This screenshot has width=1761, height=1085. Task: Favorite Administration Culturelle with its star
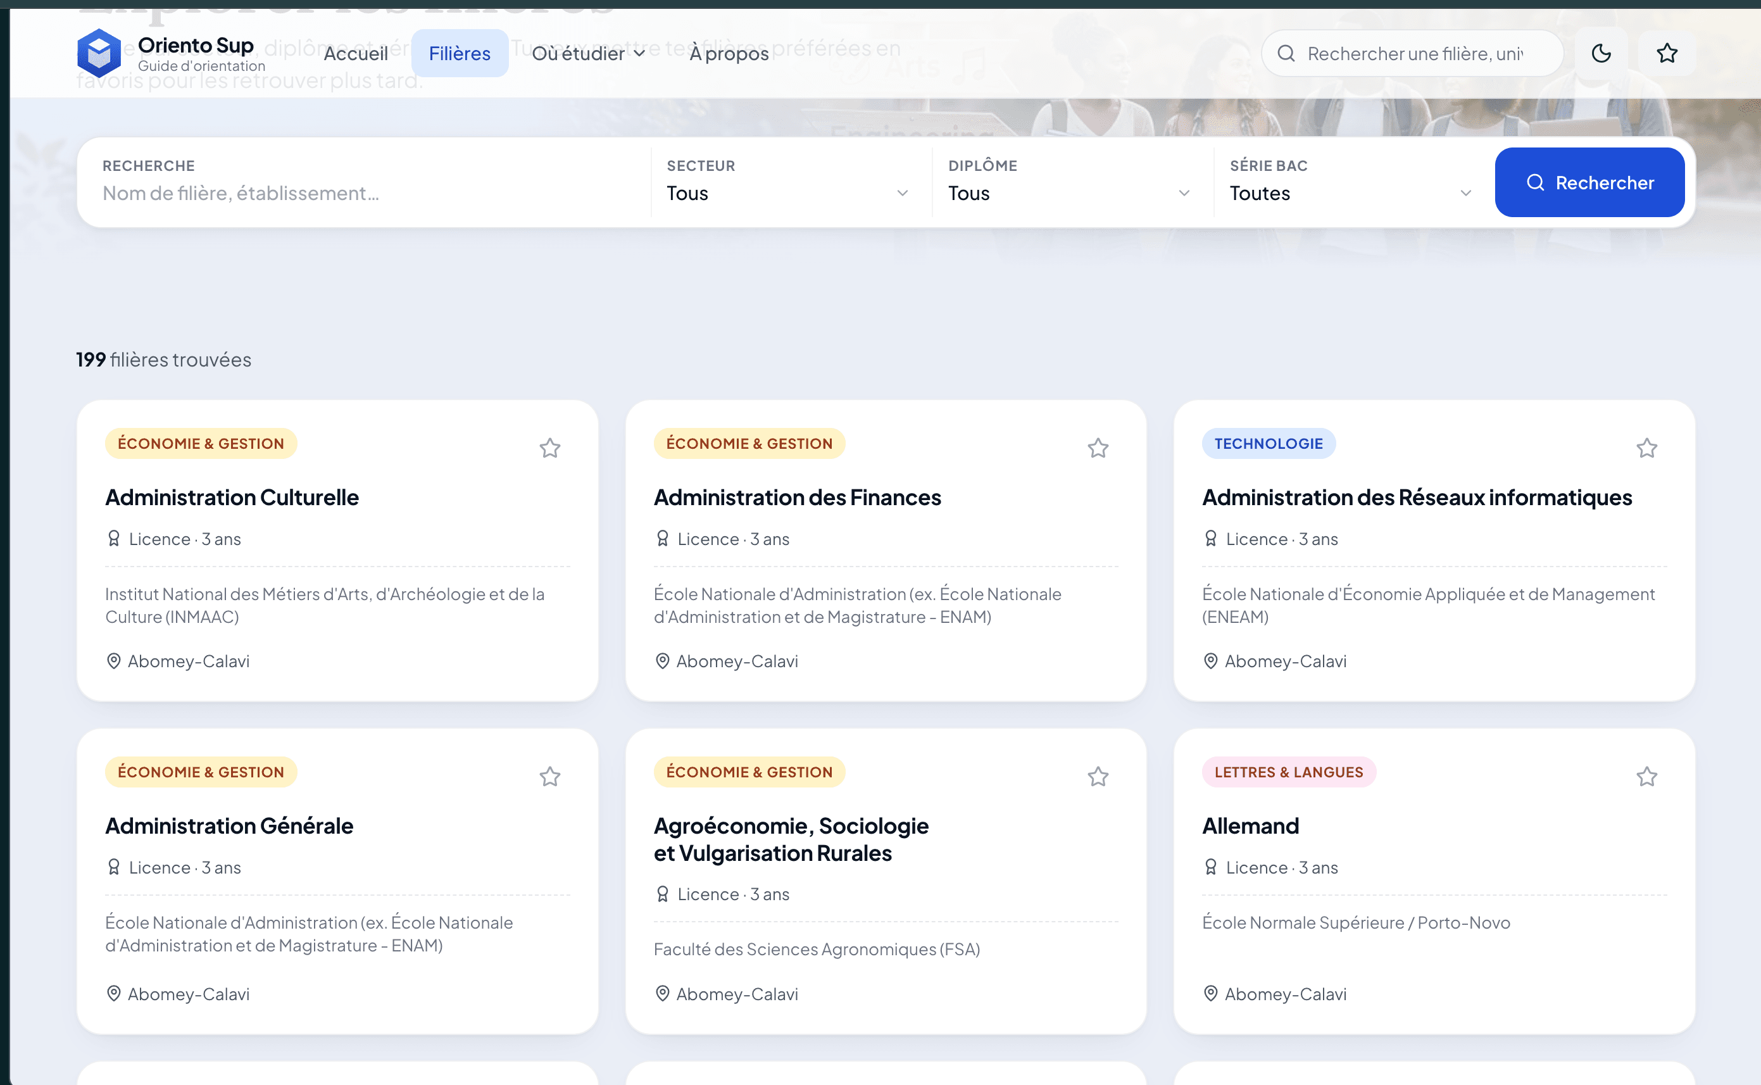549,448
